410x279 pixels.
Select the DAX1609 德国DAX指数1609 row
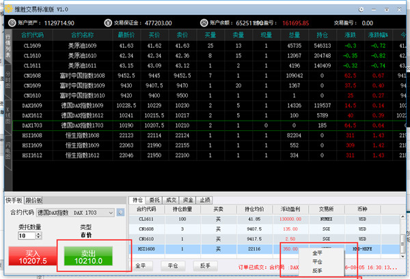[x=209, y=106]
